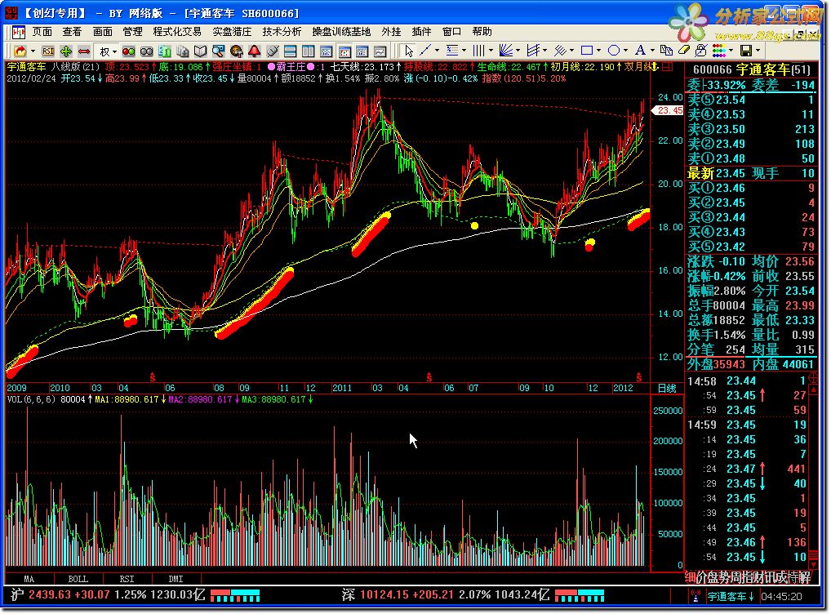831x614 pixels.
Task: Click the plug connection toolbar icon
Action: (x=273, y=51)
